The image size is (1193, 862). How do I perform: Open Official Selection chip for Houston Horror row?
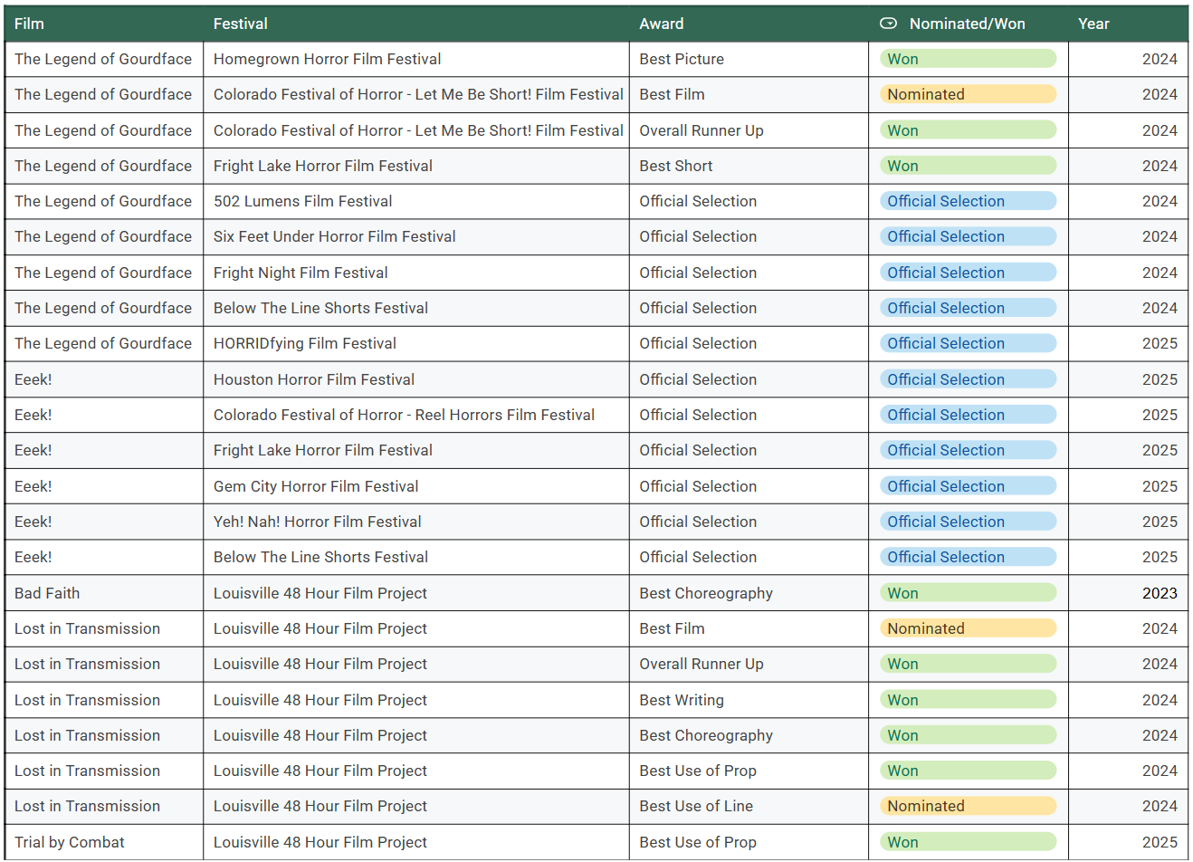(x=968, y=379)
